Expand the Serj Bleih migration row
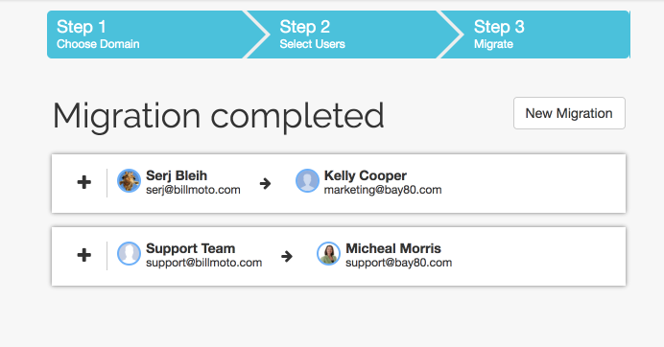664x347 pixels. point(83,182)
